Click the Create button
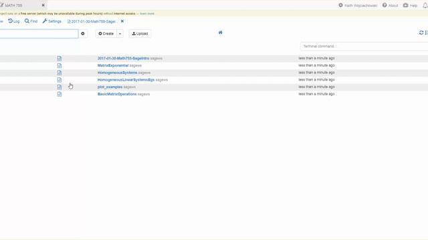Screen dimensions: 428x240 point(106,34)
